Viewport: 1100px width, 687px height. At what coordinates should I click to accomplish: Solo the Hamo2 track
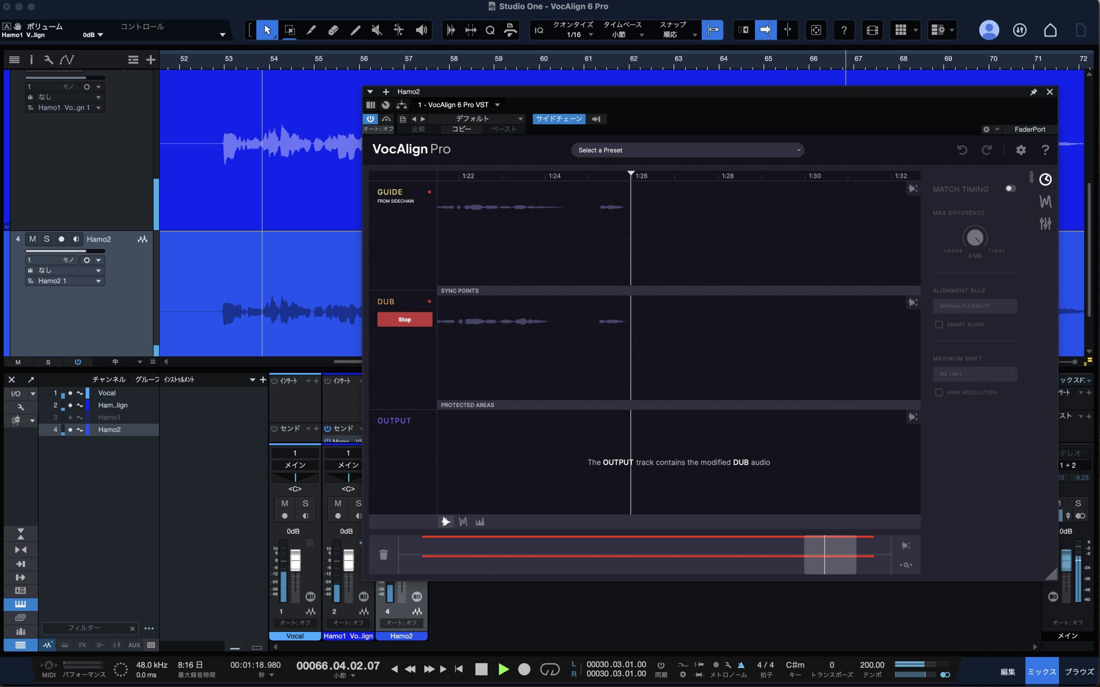click(46, 239)
